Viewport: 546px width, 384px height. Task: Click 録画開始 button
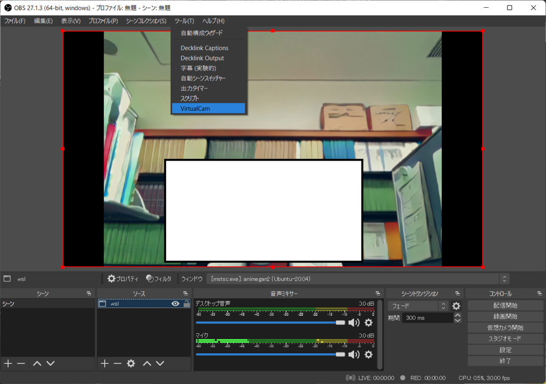click(505, 316)
